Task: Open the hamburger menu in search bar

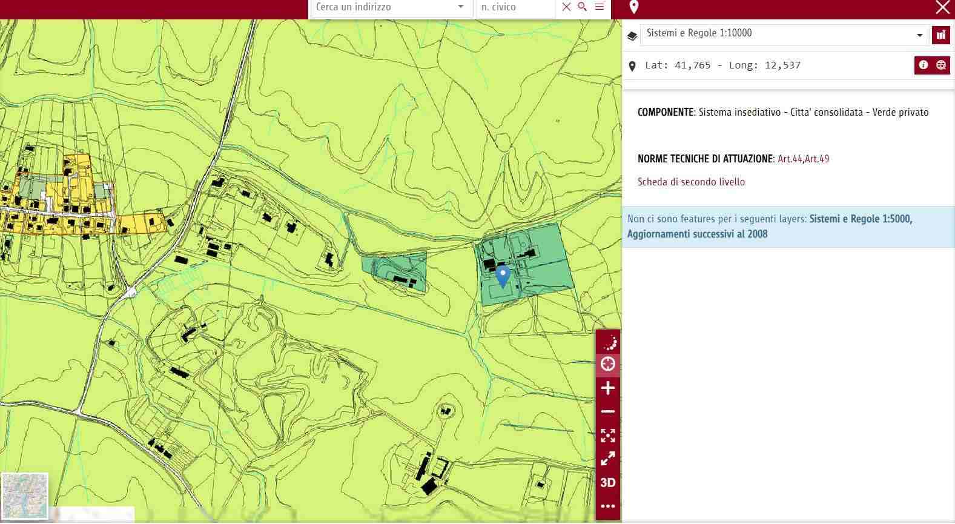Action: 600,7
